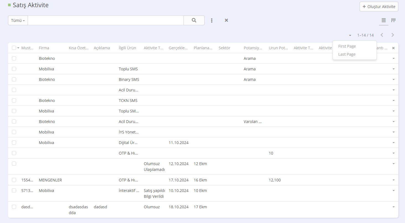Image resolution: width=405 pixels, height=223 pixels.
Task: Click the 12,100 Urun Pot value
Action: (x=275, y=180)
